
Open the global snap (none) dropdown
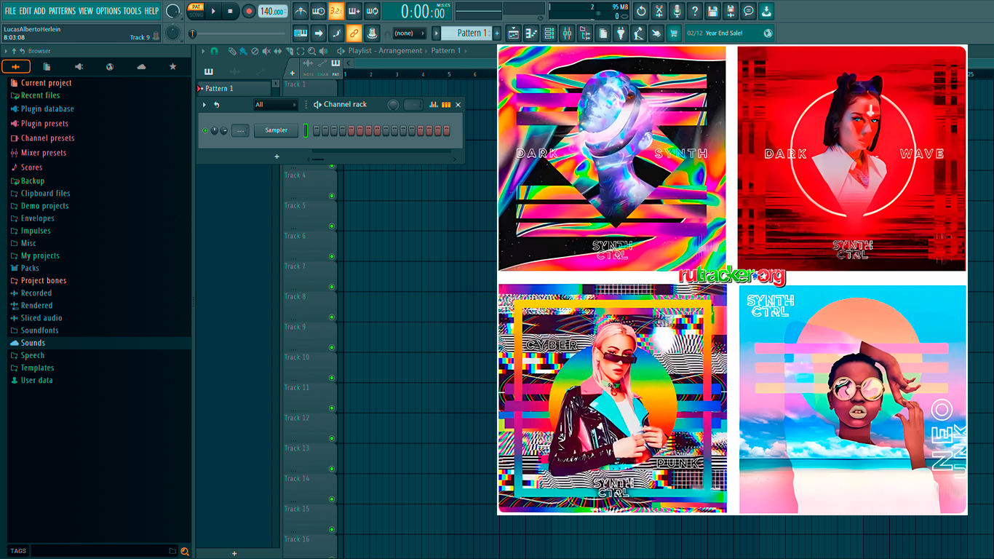click(409, 33)
